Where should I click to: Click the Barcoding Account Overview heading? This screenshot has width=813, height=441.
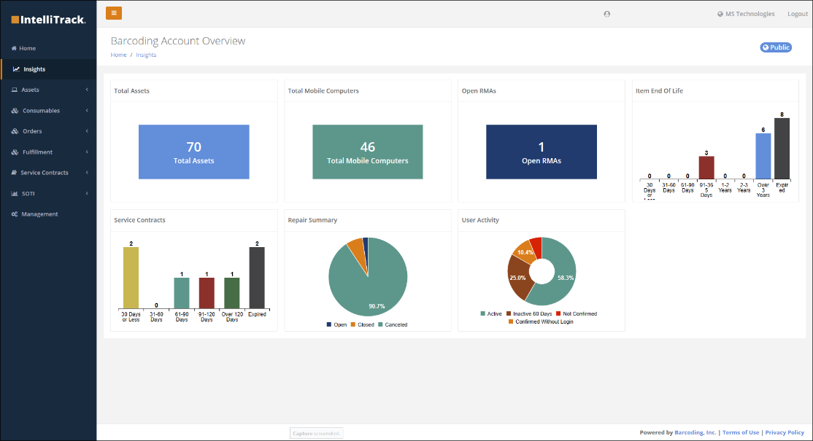tap(178, 41)
